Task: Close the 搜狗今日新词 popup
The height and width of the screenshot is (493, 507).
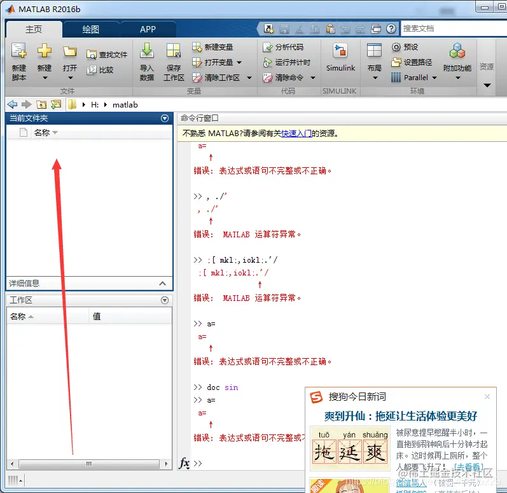Action: pyautogui.click(x=487, y=396)
